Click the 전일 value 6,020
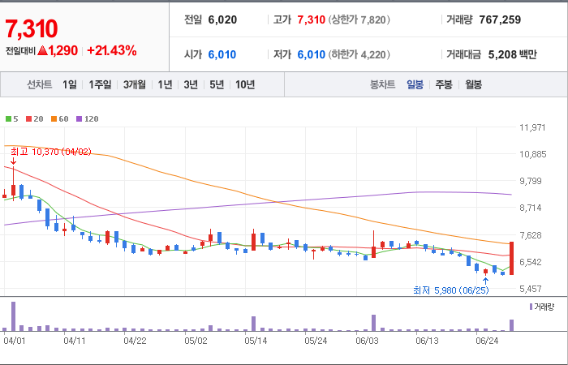This screenshot has height=365, width=568. [x=222, y=19]
